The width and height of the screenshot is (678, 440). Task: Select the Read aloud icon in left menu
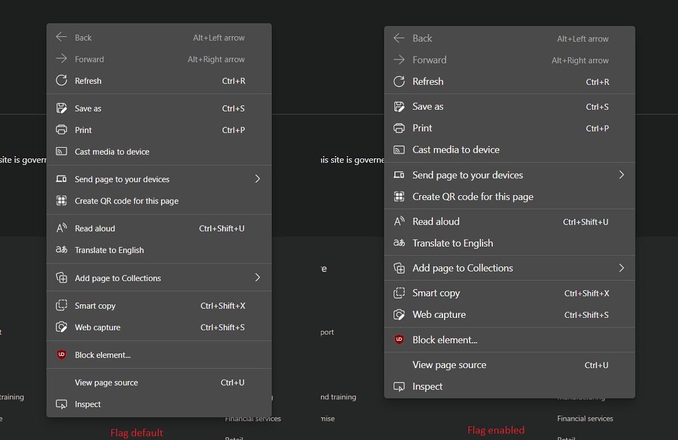click(62, 228)
